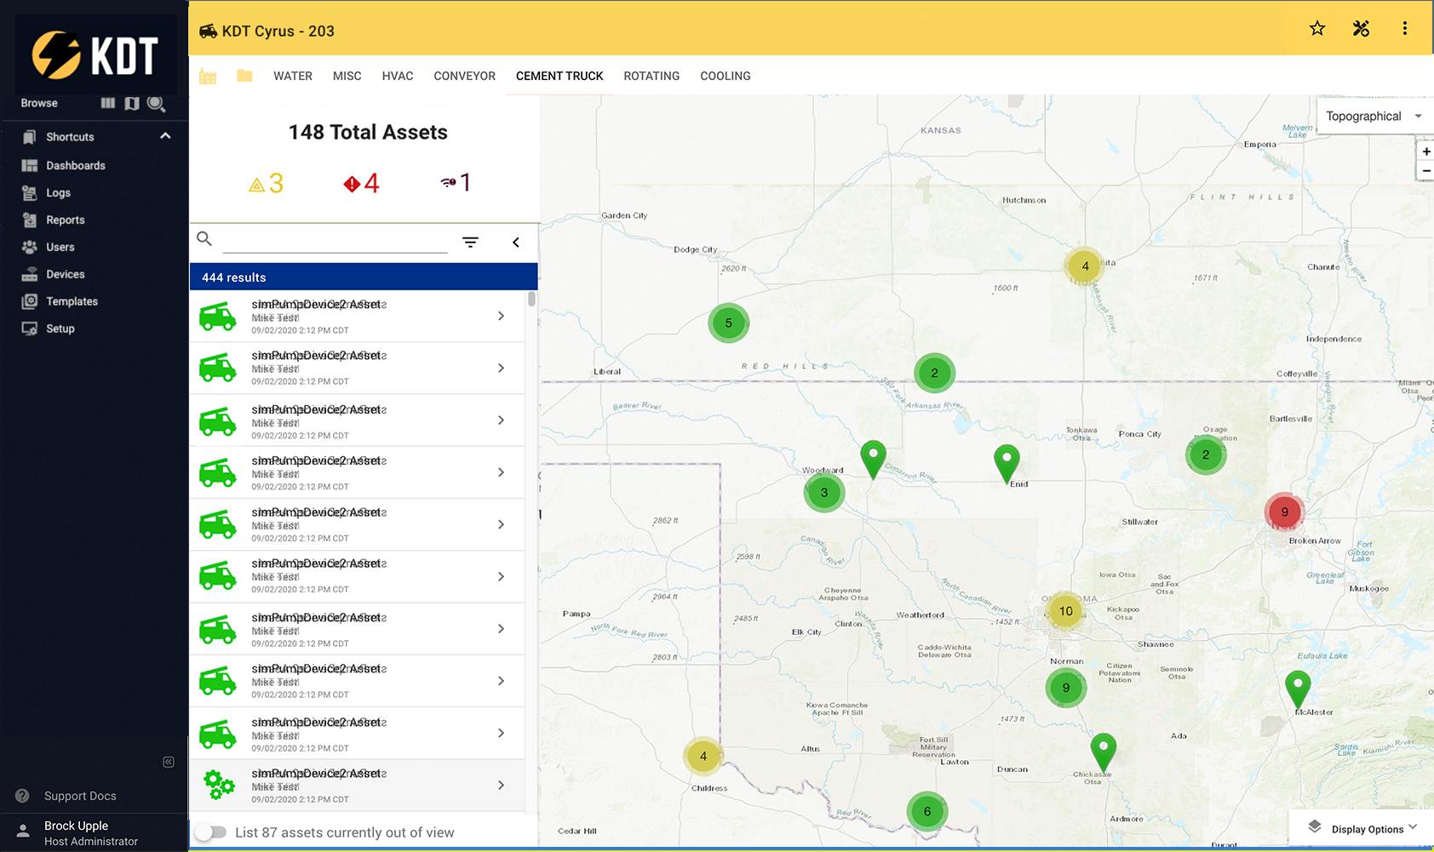The image size is (1434, 852).
Task: Switch to the HVAC tab
Action: (x=398, y=76)
